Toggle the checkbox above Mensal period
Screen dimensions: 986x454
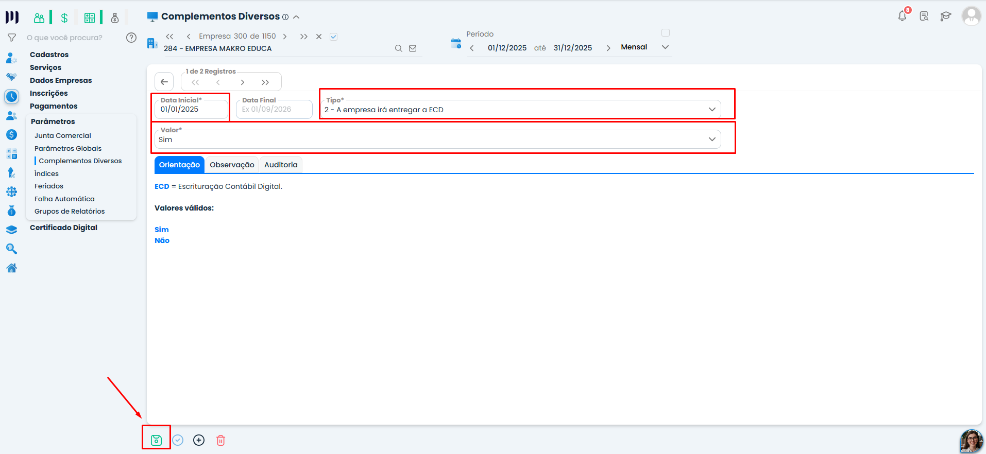pyautogui.click(x=666, y=33)
